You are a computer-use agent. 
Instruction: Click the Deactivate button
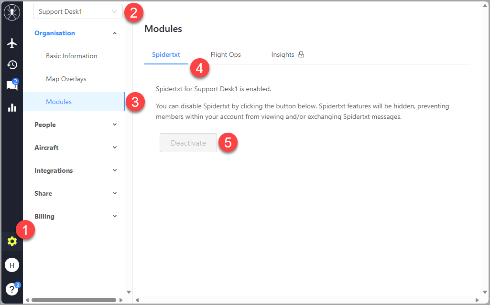pos(188,143)
